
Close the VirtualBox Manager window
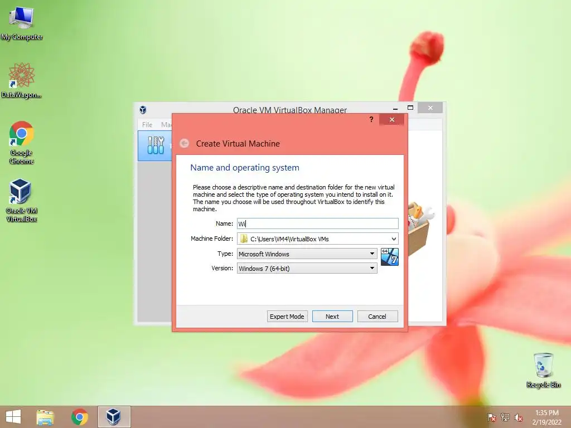tap(430, 108)
